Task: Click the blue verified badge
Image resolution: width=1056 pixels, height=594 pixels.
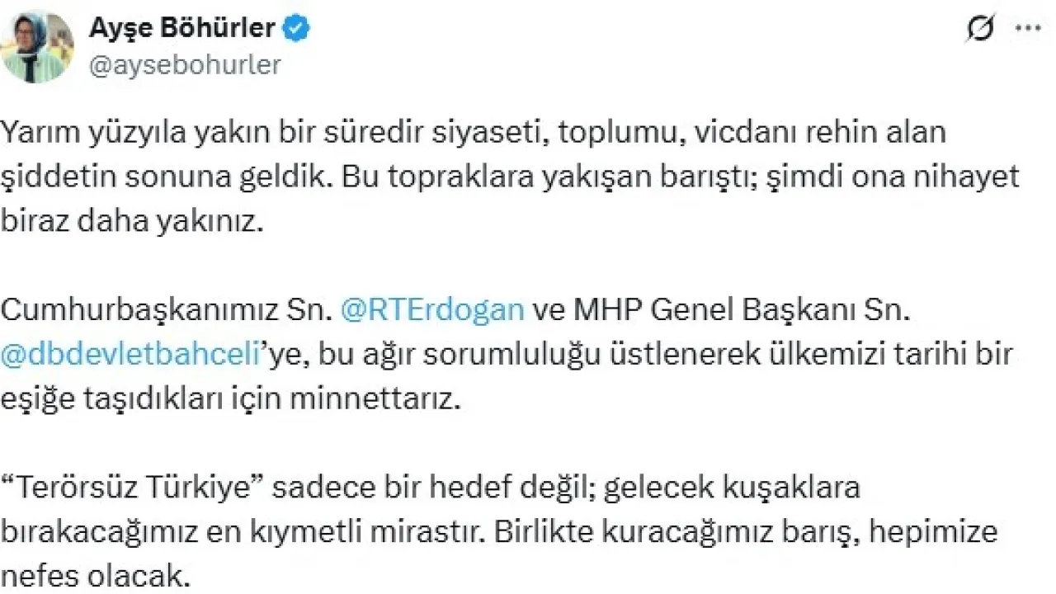Action: (296, 30)
